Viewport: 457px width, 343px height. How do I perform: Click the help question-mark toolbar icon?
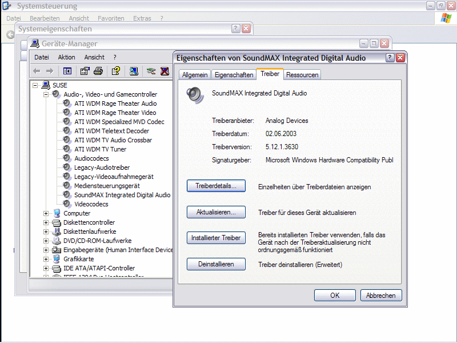point(116,71)
